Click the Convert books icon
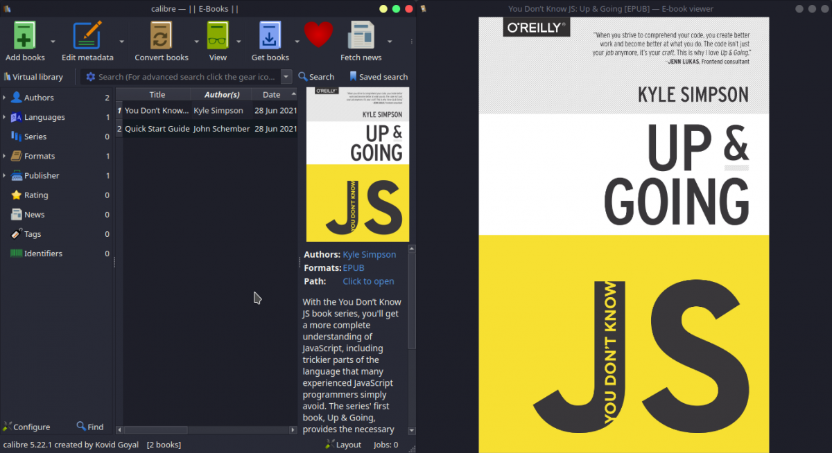This screenshot has width=832, height=453. 161,35
